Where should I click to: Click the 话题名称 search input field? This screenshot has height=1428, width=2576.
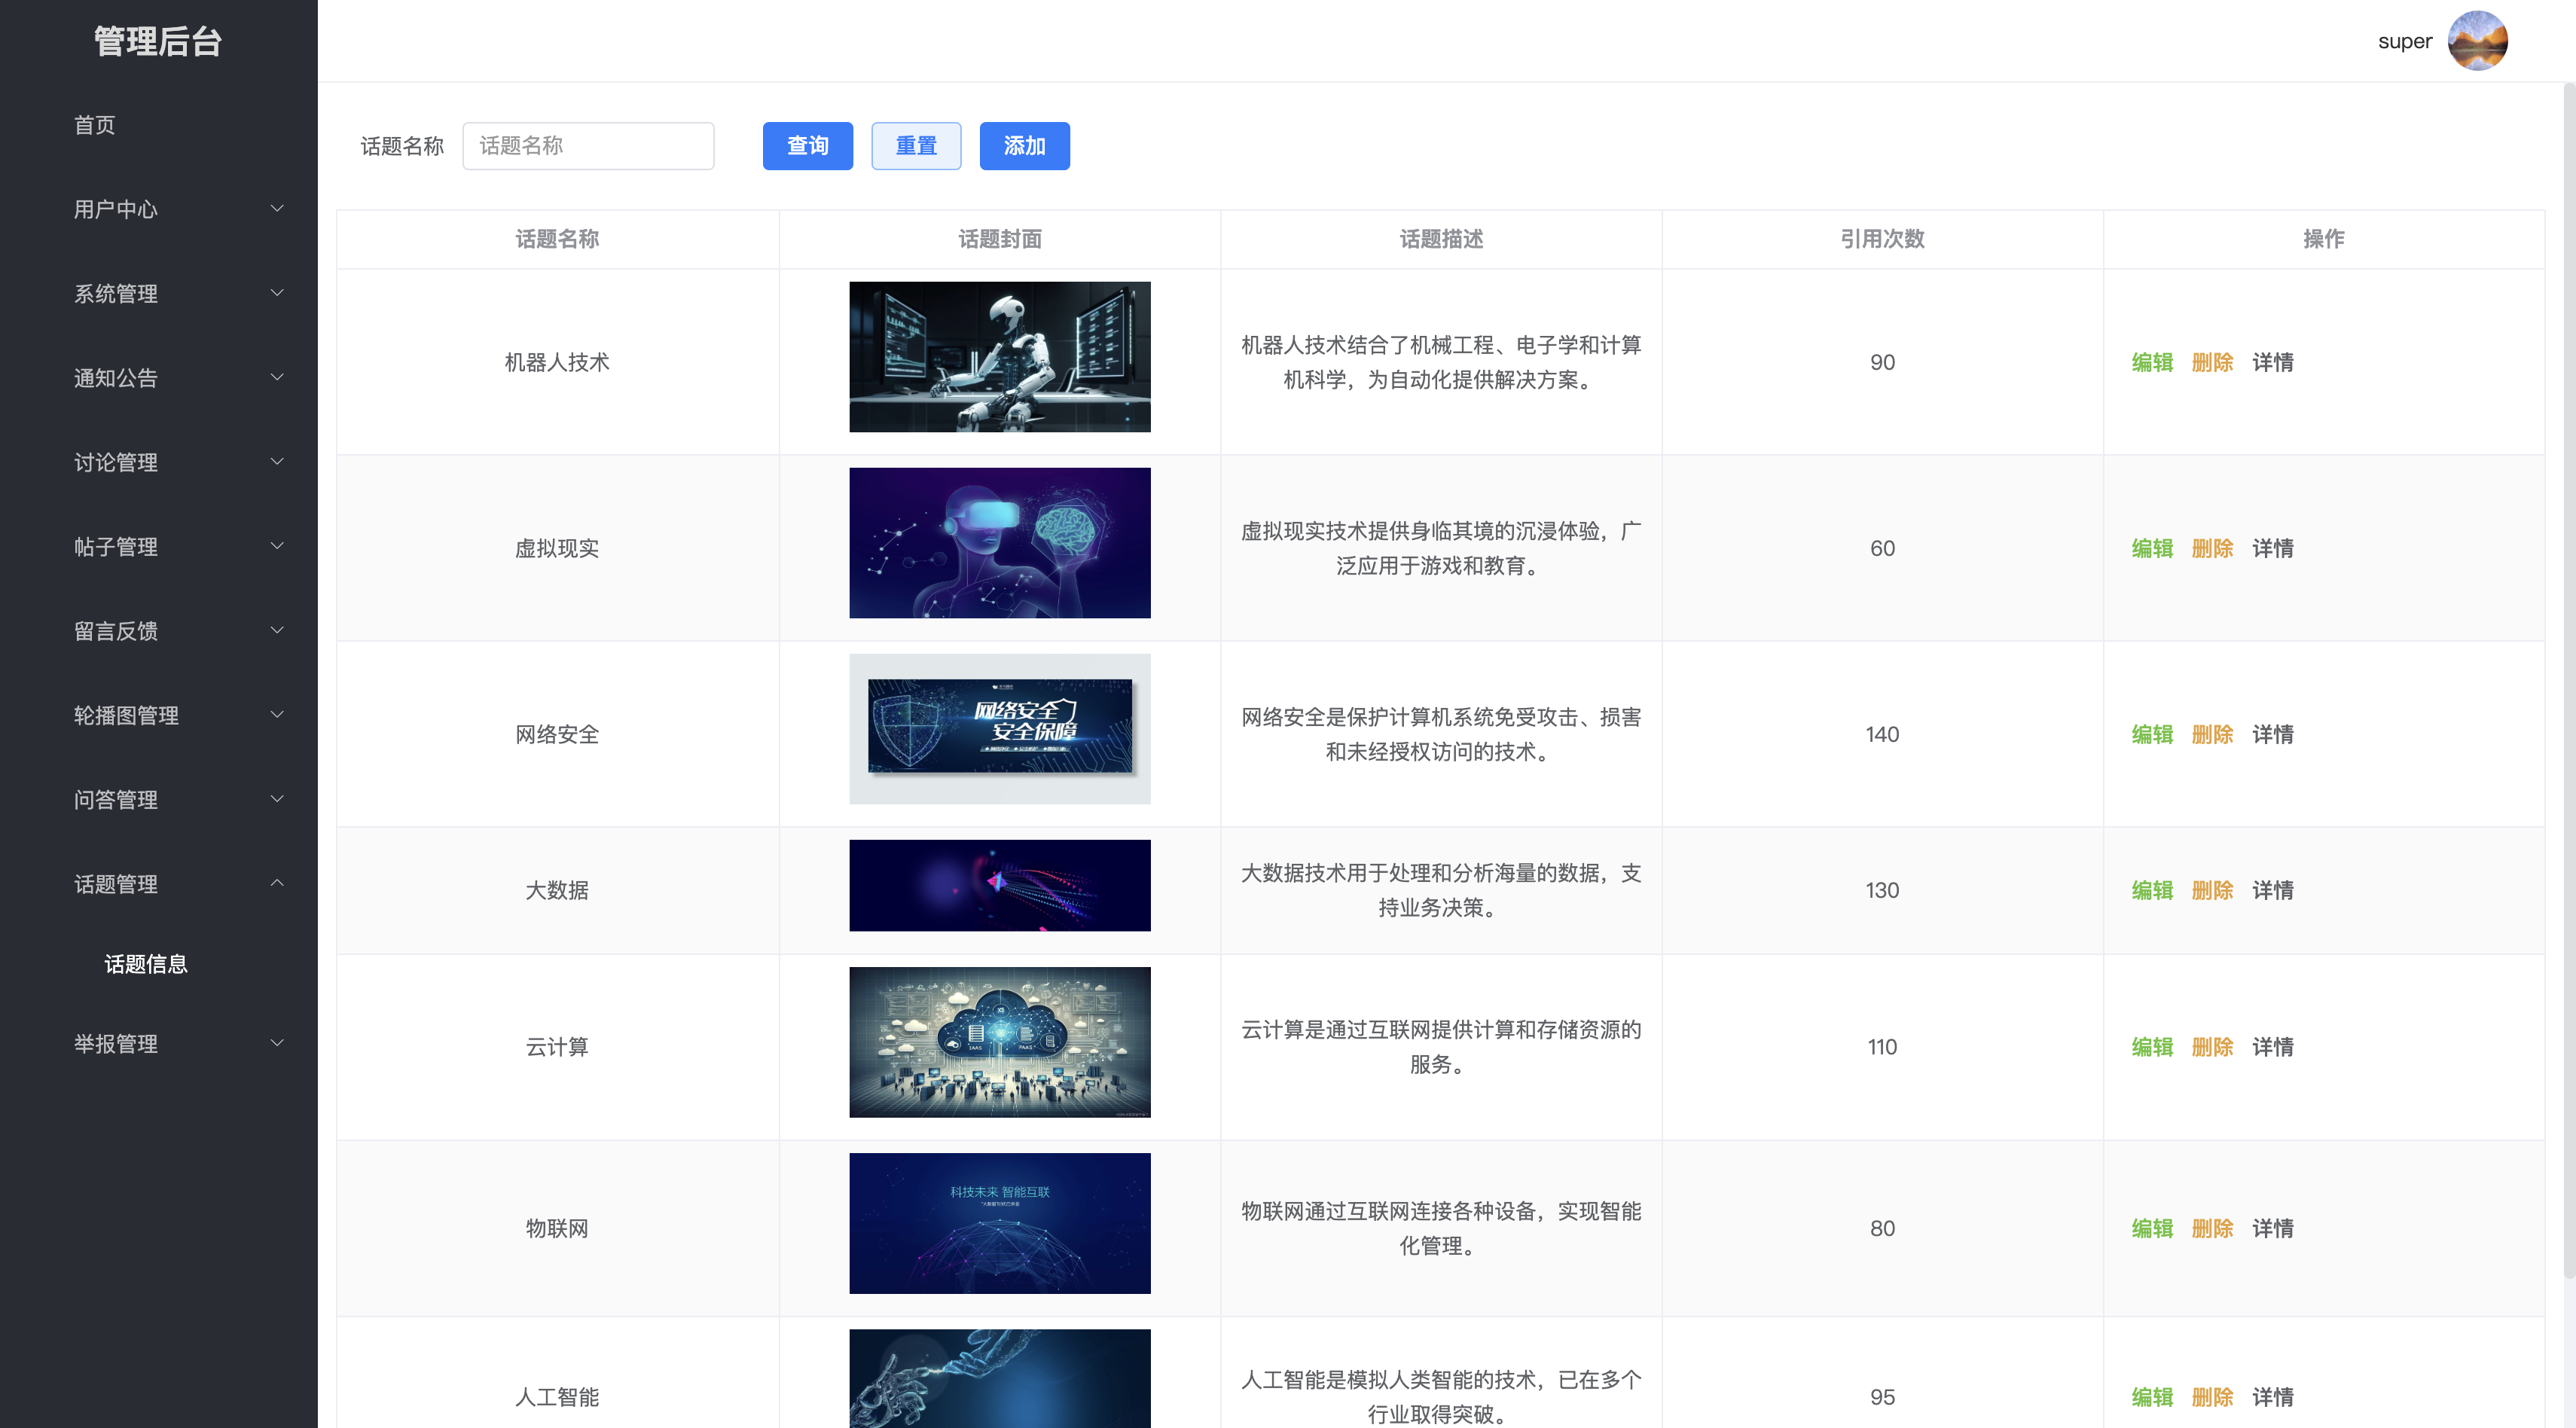588,145
